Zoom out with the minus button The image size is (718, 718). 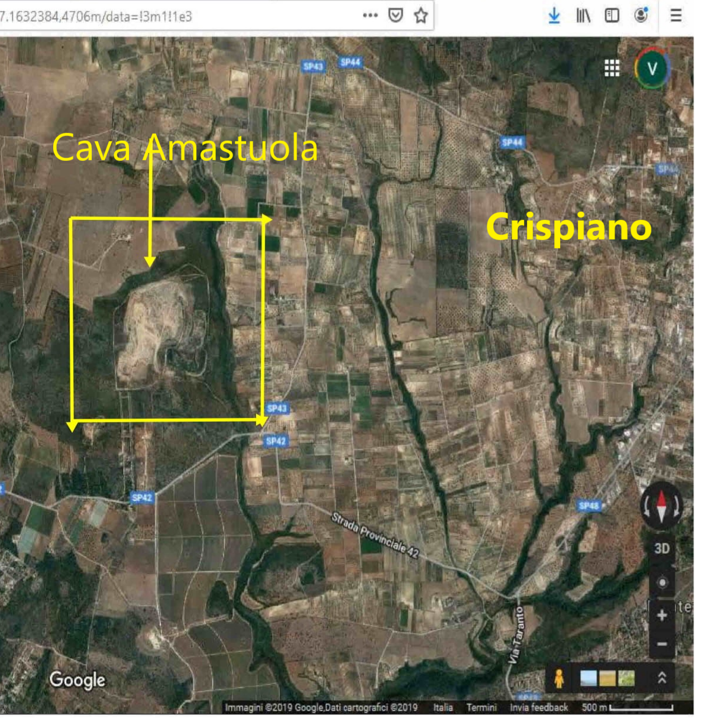pyautogui.click(x=662, y=644)
